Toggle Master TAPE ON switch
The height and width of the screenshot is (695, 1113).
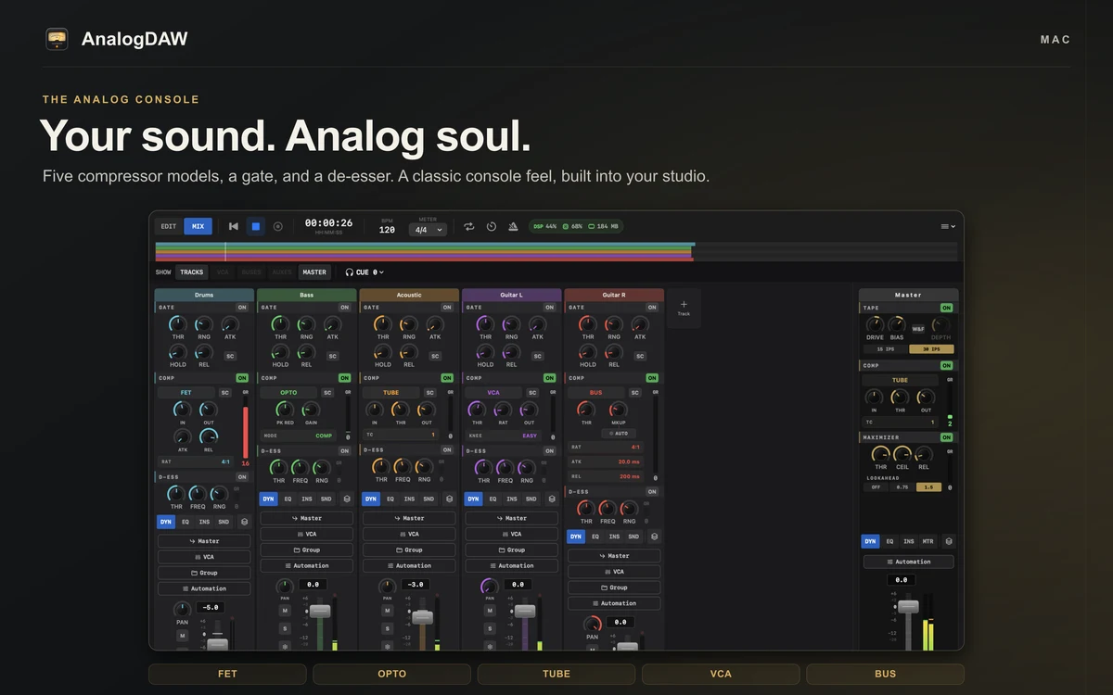(x=947, y=308)
